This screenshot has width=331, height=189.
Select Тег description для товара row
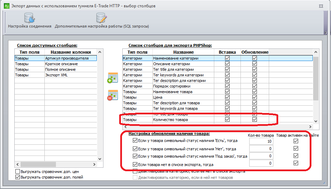click(x=218, y=103)
